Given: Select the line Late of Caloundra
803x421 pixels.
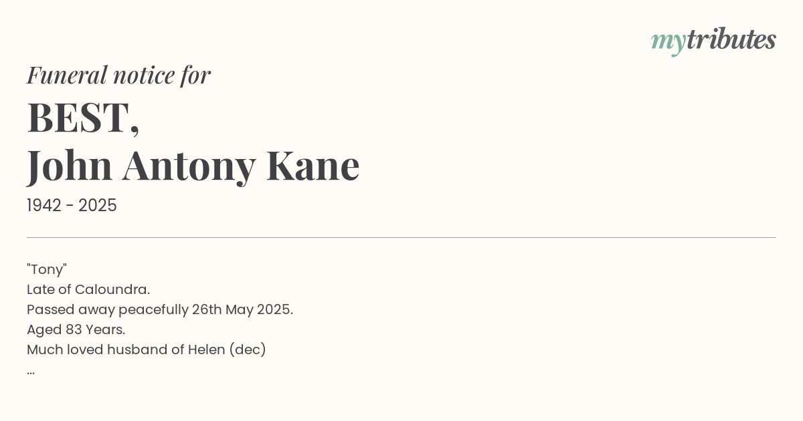Looking at the screenshot, I should (88, 289).
